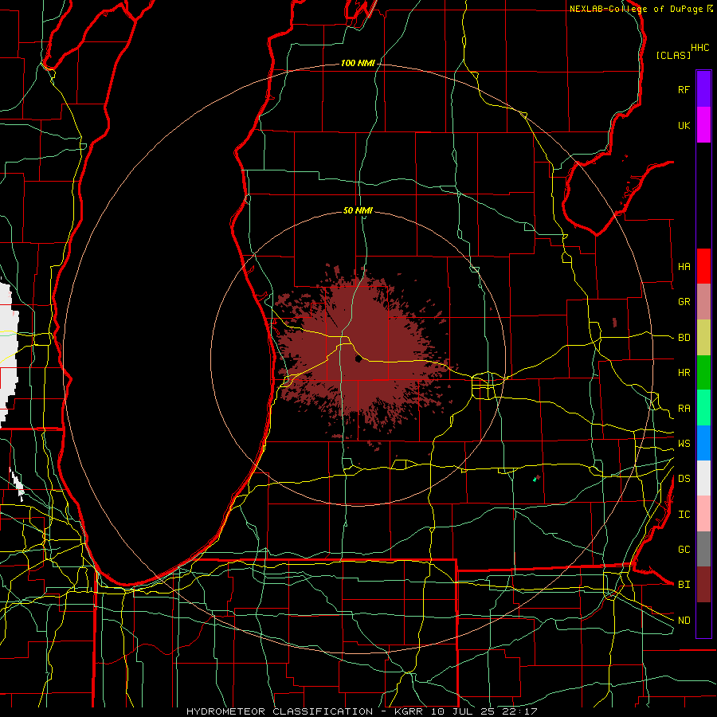
Task: Select the yellow BD legend swatch
Action: (703, 338)
